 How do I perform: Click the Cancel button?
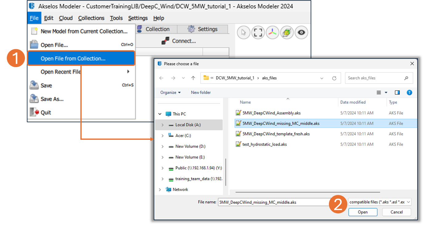coord(397,212)
